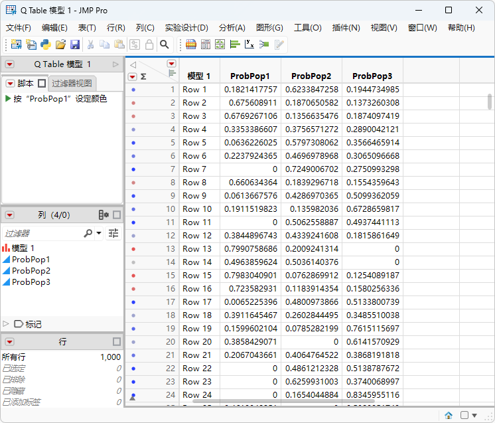Image resolution: width=495 pixels, height=423 pixels.
Task: Open the rows red triangle beside sigma
Action: [x=132, y=76]
